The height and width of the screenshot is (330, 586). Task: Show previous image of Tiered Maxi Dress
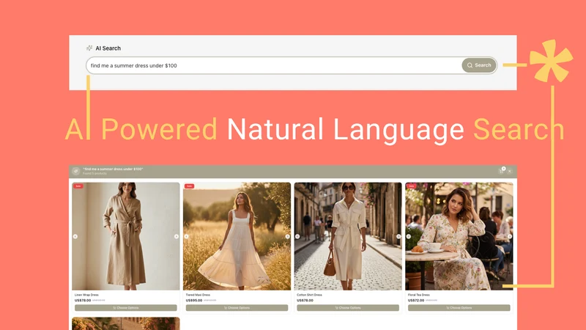[186, 236]
